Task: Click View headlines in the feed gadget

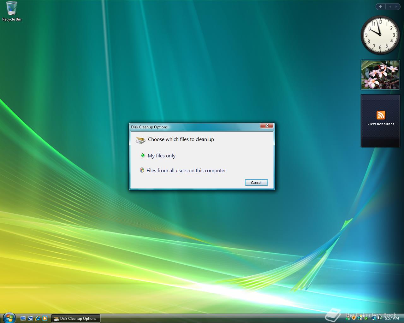Action: 381,124
